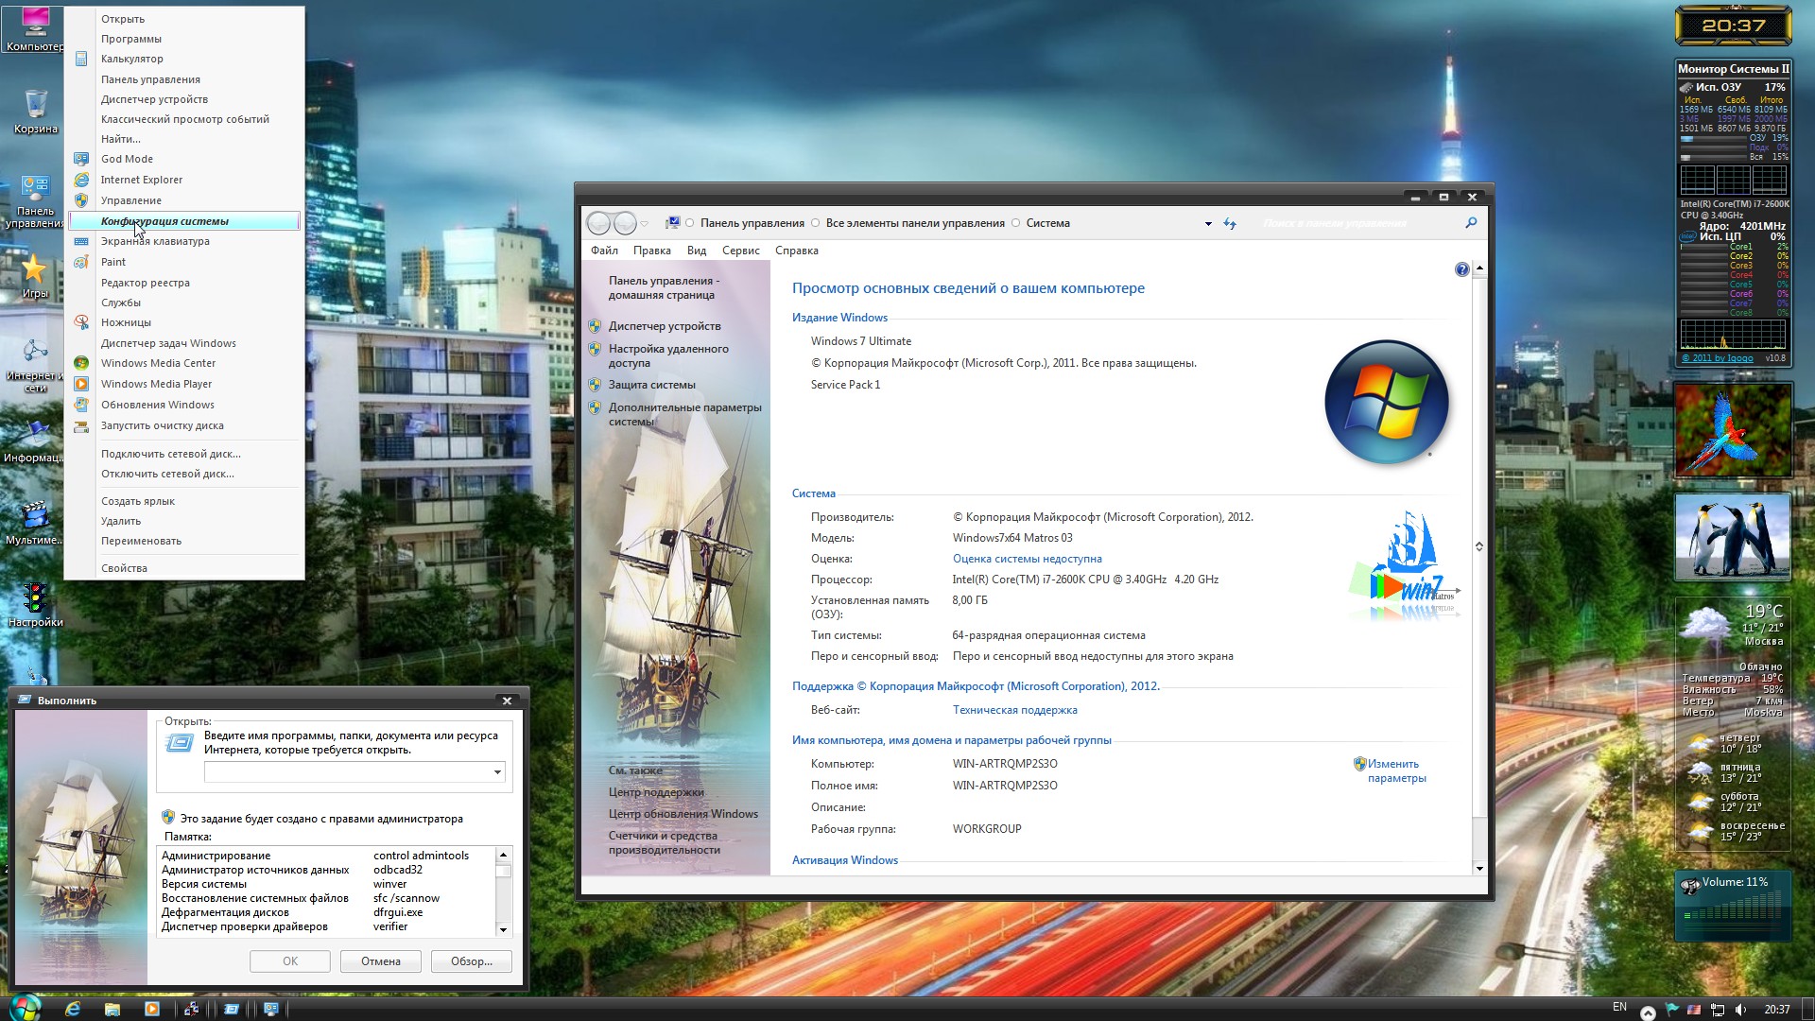Click the refresh arrows next to address bar
Screen dimensions: 1815x1021
pos(1230,224)
